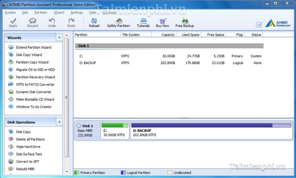Toggle the checkbox icon beside the AOMEI logo
Viewport: 296px width, 178px height.
[259, 25]
